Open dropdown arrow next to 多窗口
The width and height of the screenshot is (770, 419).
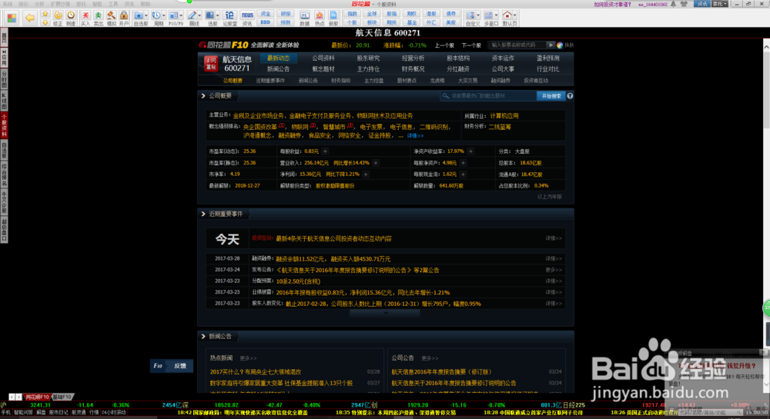tap(495, 15)
